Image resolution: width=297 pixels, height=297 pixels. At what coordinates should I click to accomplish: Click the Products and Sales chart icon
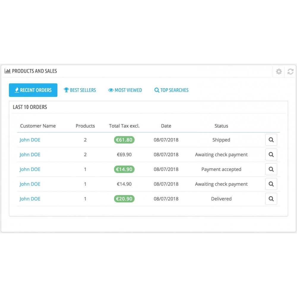click(8, 71)
